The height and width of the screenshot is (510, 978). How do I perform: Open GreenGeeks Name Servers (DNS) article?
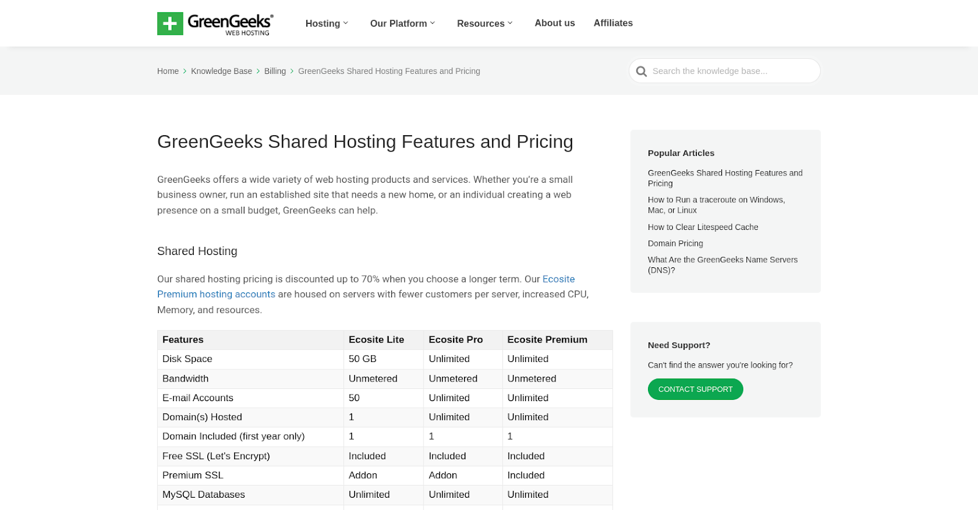(722, 265)
